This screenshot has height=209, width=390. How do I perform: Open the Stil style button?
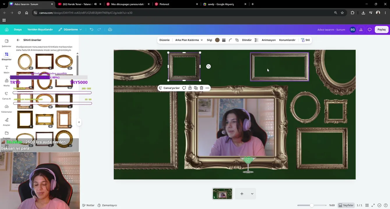[x=305, y=40]
